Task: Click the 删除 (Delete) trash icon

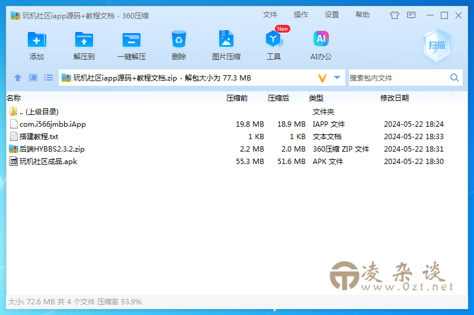Action: (179, 39)
